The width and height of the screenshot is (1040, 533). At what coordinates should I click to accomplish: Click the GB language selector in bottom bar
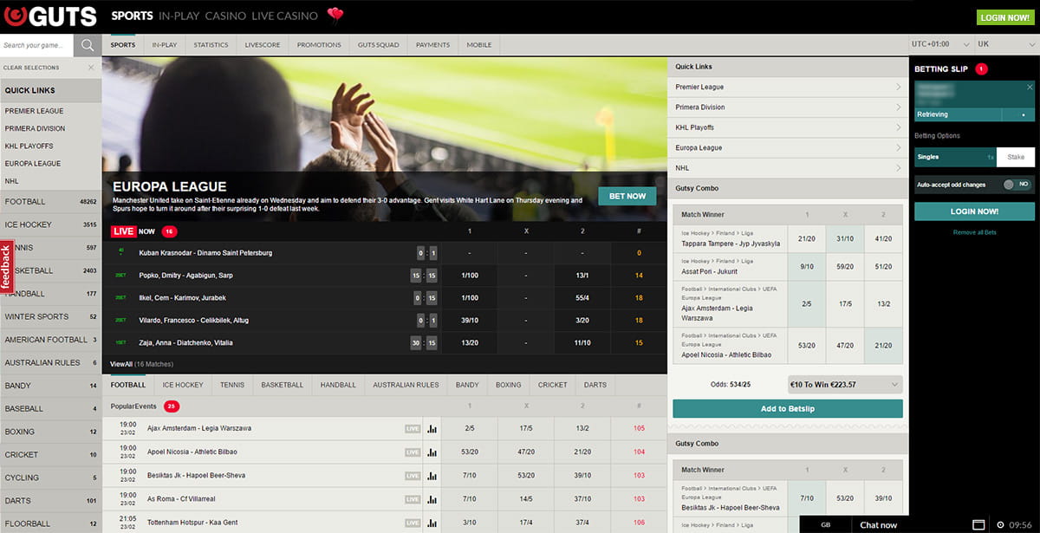pos(825,525)
